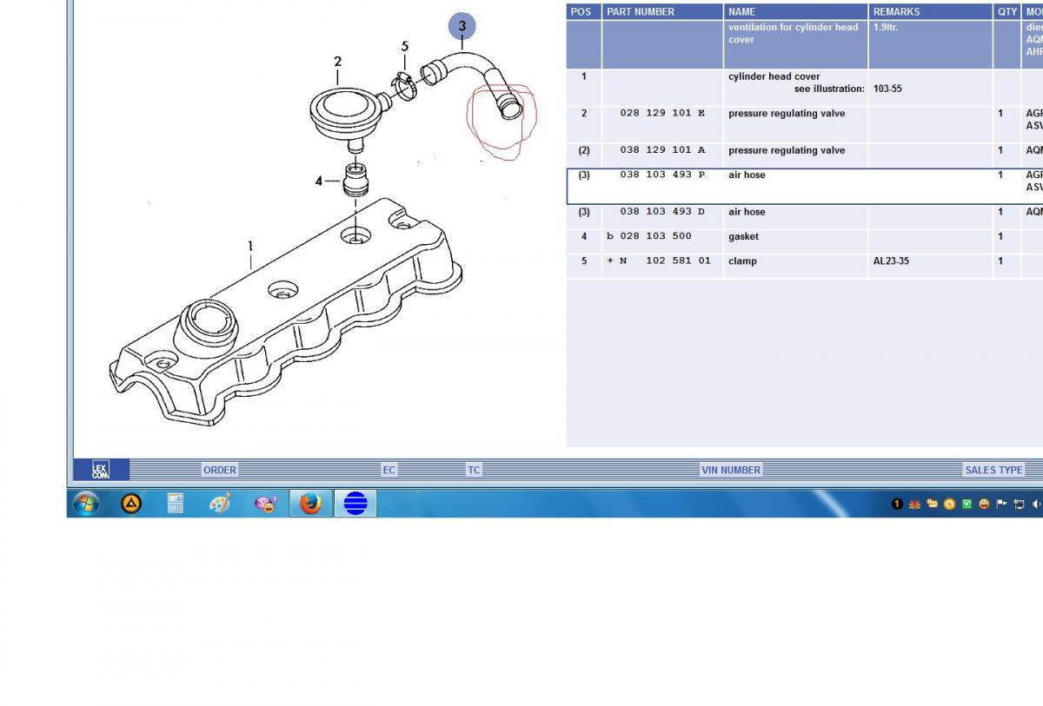Click the EC button in bottom bar
1043x706 pixels.
[389, 470]
